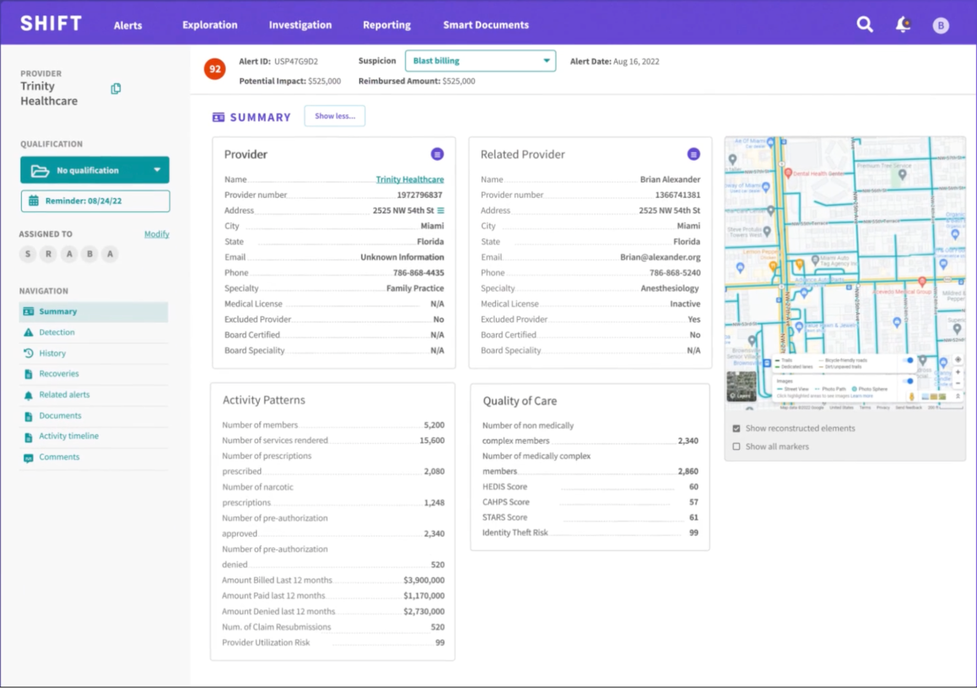Open the map Layers satellite thumbnail
Viewport: 977px width, 688px height.
741,386
